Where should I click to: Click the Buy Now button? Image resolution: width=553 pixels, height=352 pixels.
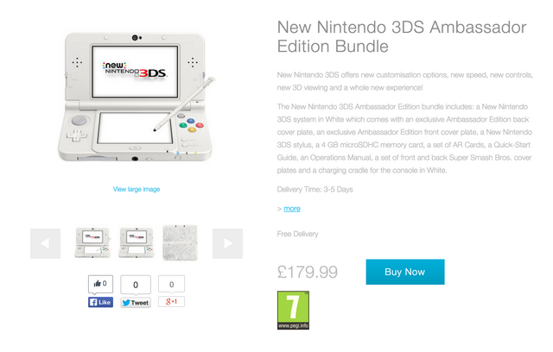pos(405,272)
